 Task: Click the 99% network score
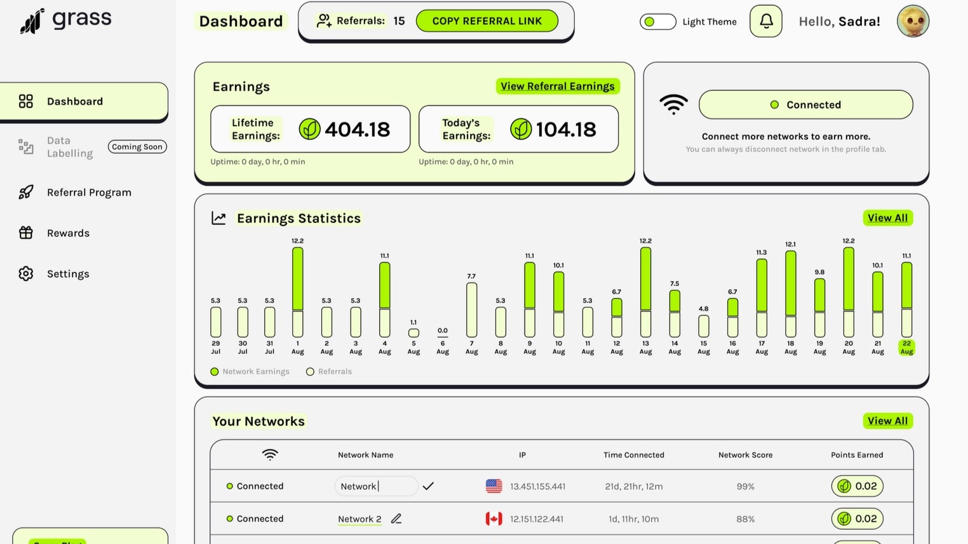745,486
